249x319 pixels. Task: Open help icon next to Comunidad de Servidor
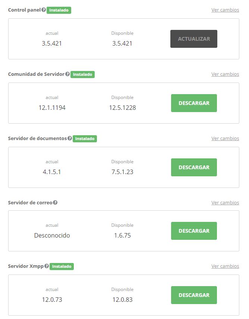click(x=67, y=74)
